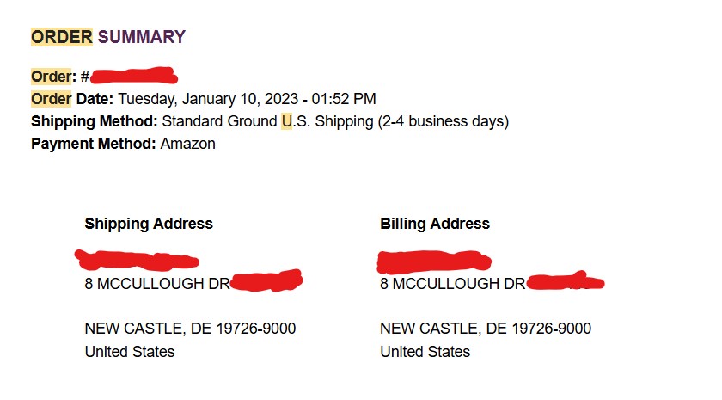Click the ORDER SUMMARY heading
The width and height of the screenshot is (722, 400).
pos(108,37)
